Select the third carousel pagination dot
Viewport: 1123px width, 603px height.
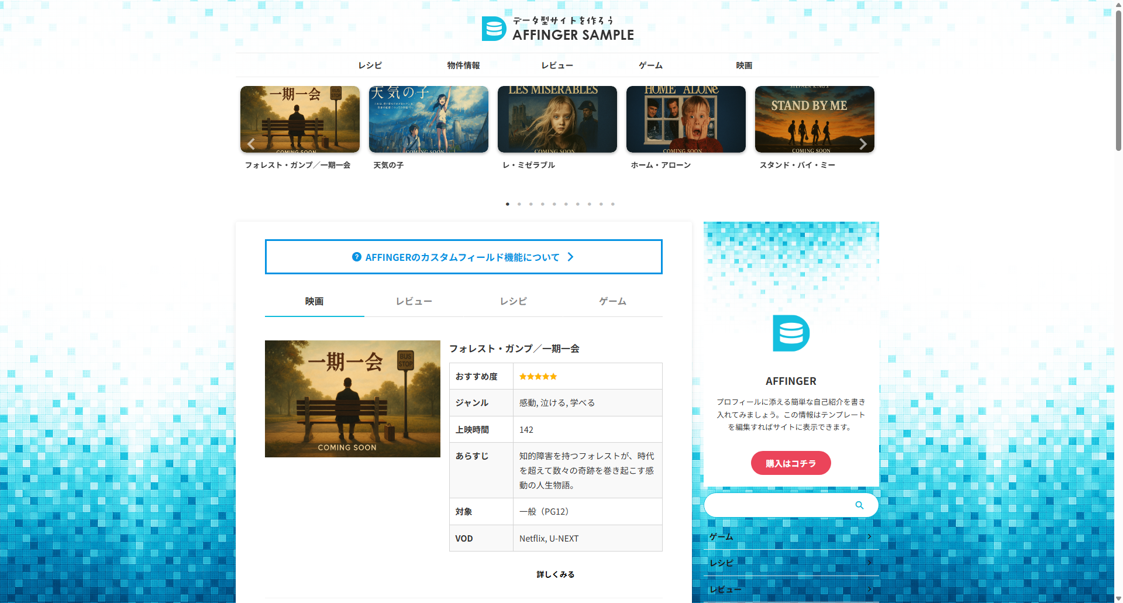point(531,204)
